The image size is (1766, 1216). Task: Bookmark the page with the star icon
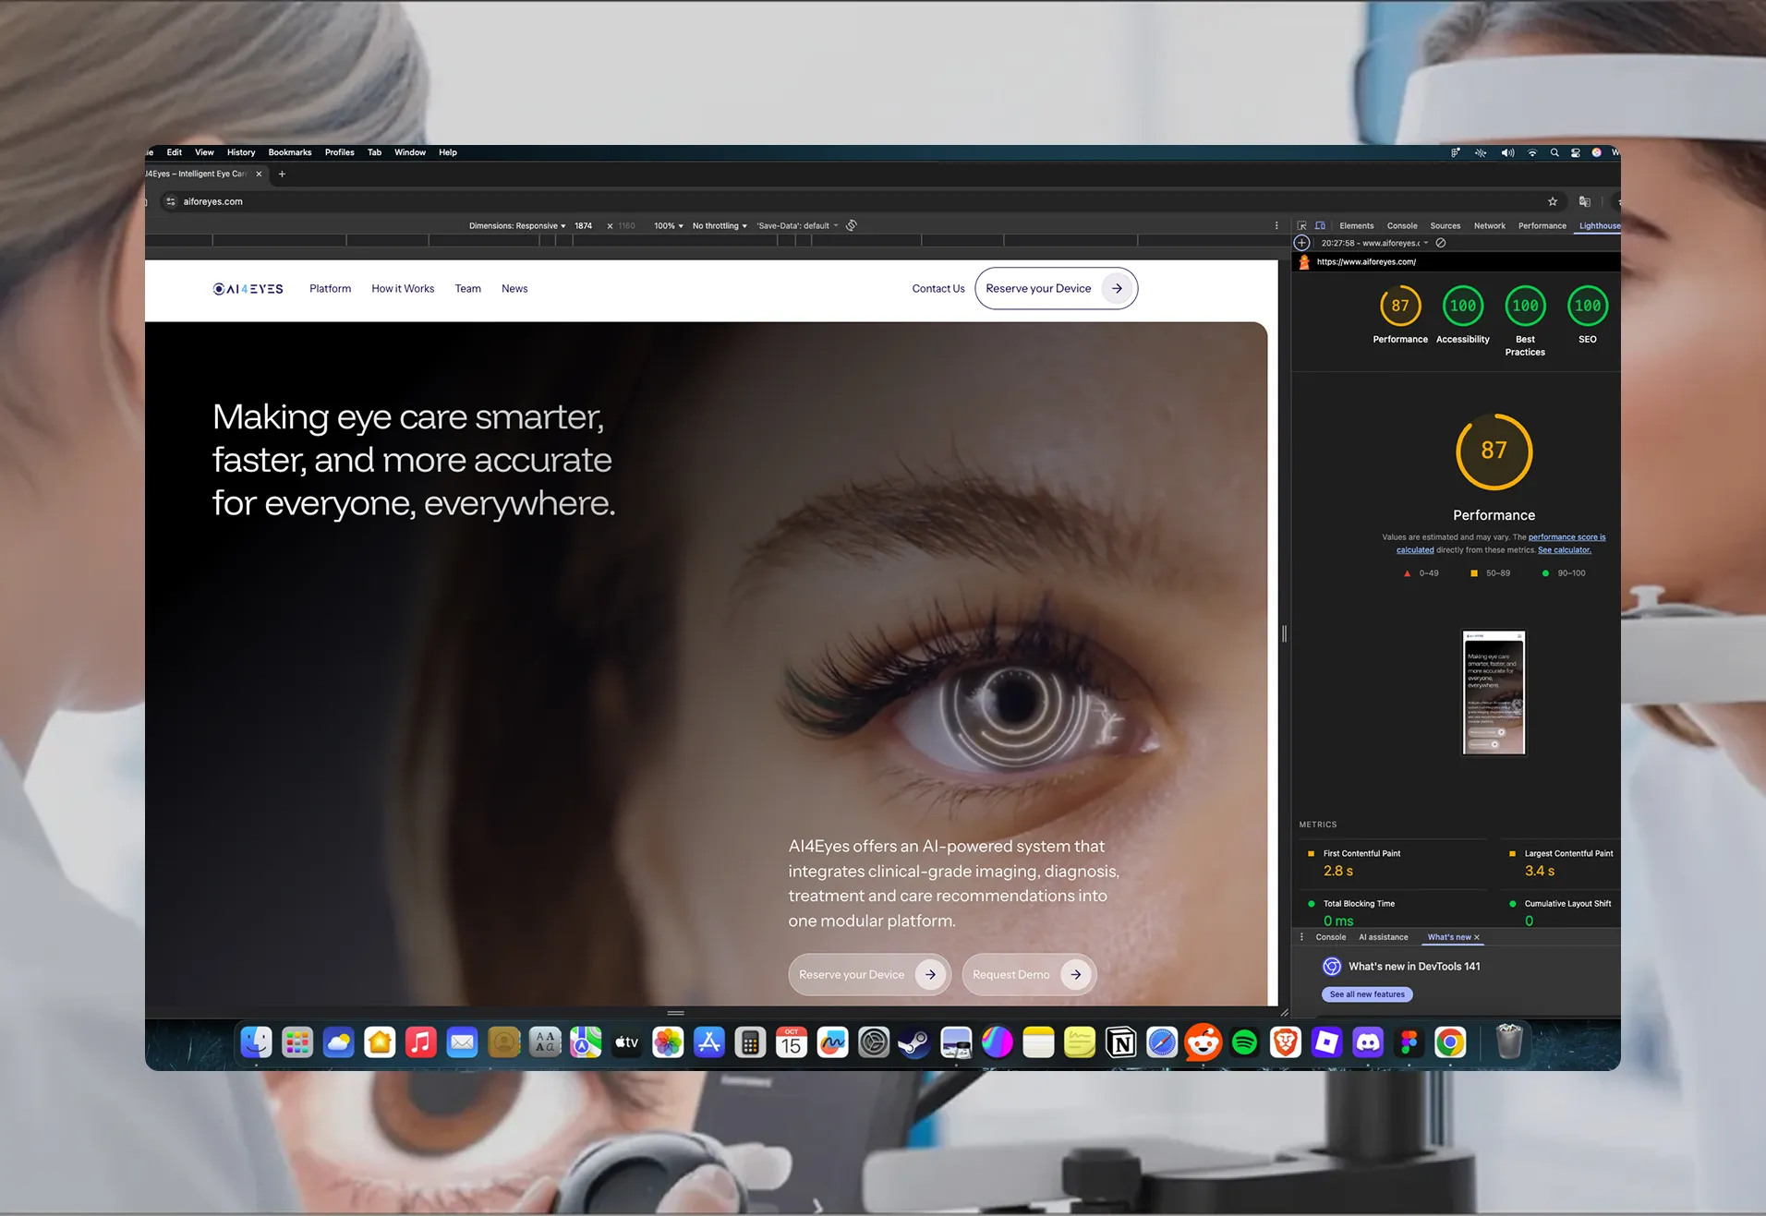pyautogui.click(x=1554, y=201)
